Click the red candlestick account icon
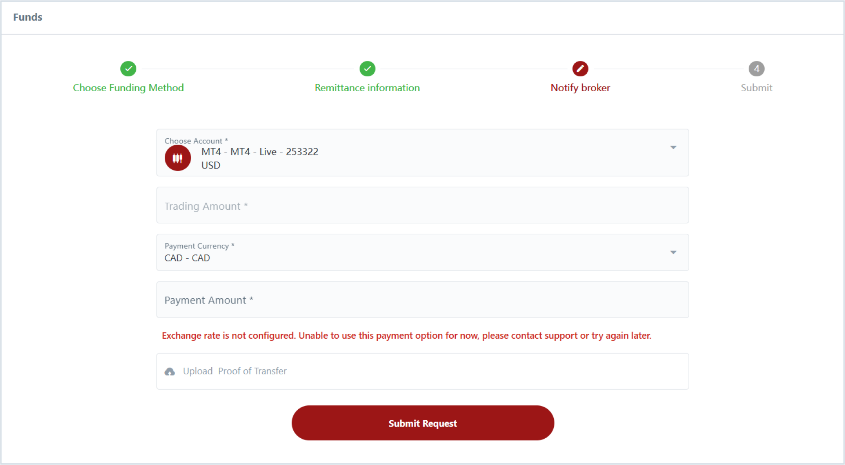Viewport: 845px width, 465px height. [x=177, y=158]
